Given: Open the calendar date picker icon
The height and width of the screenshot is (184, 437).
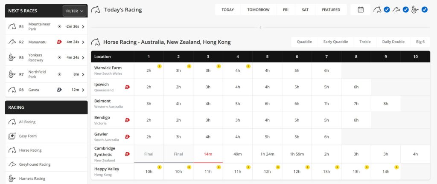Looking at the screenshot, I should 360,10.
